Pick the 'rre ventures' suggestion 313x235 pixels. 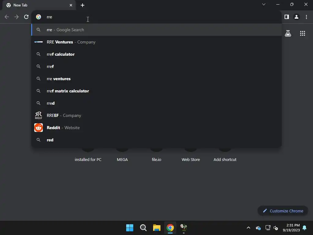pyautogui.click(x=157, y=79)
